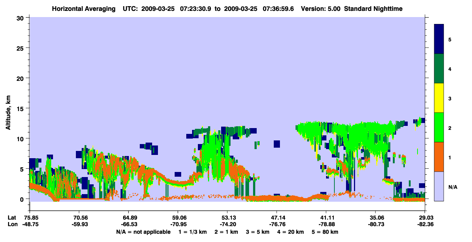Click the bright green color bar segment labeled 2
The width and height of the screenshot is (472, 242).
coord(439,127)
